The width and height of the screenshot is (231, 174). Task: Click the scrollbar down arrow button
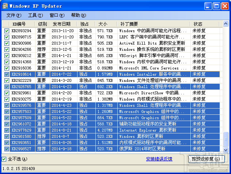coord(226,150)
